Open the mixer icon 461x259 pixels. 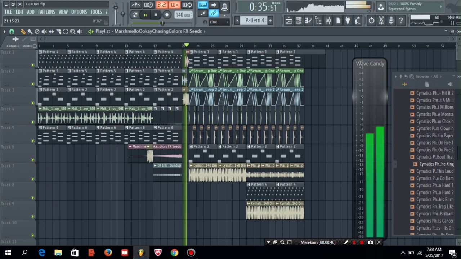[x=328, y=21]
